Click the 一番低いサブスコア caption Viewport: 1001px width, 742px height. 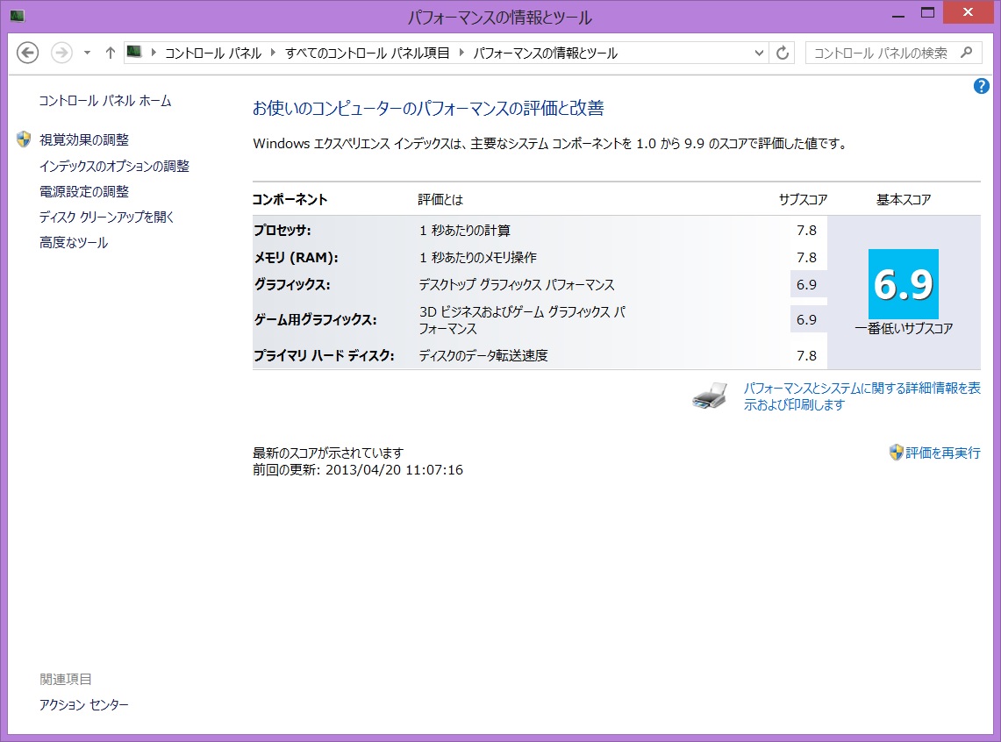[x=904, y=329]
